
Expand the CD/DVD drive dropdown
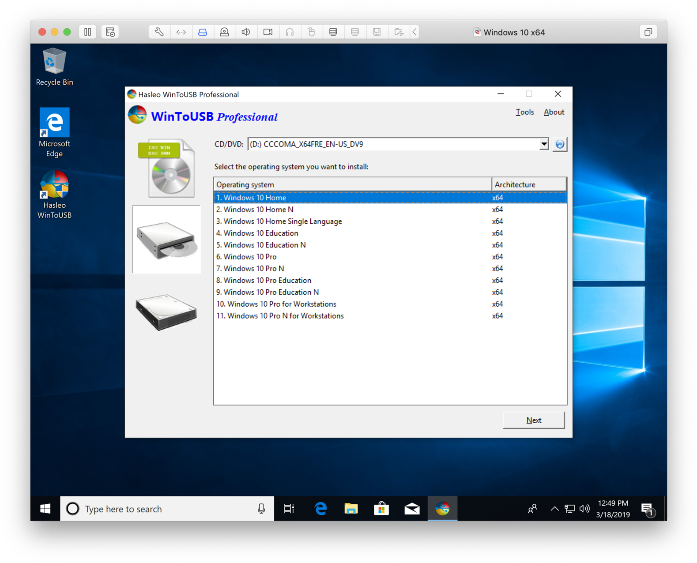click(544, 144)
